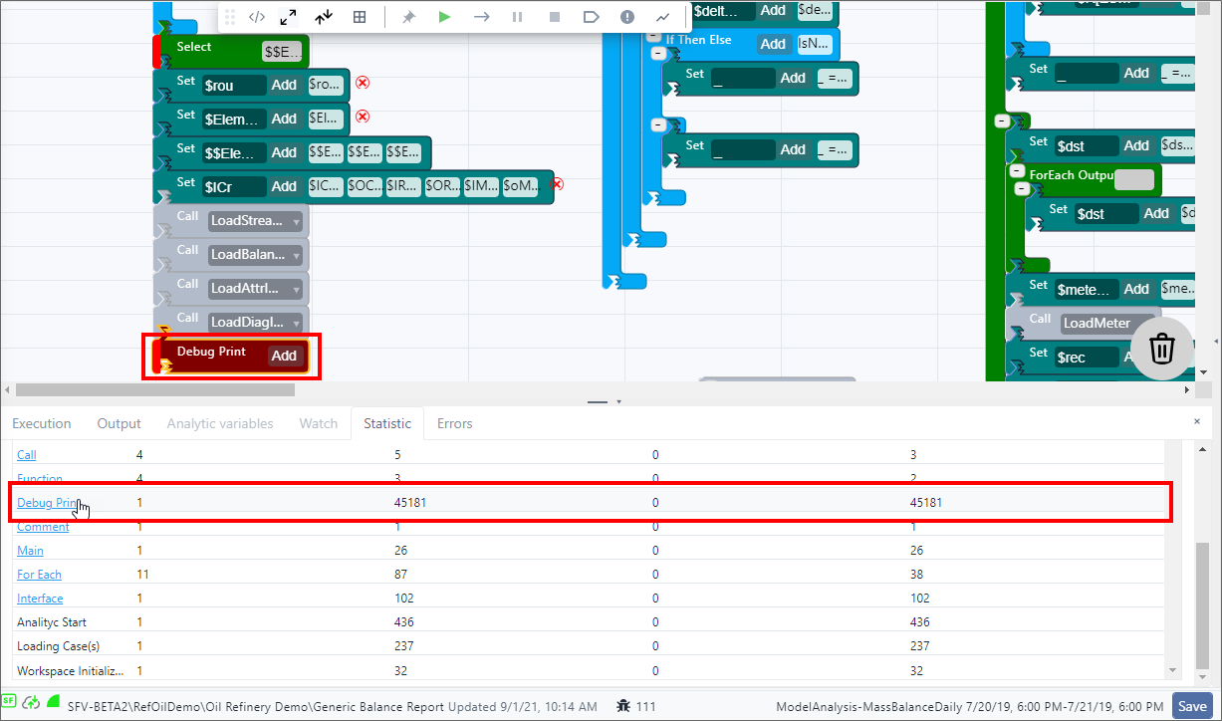
Task: Click the Debug Print statistic link
Action: click(x=46, y=503)
